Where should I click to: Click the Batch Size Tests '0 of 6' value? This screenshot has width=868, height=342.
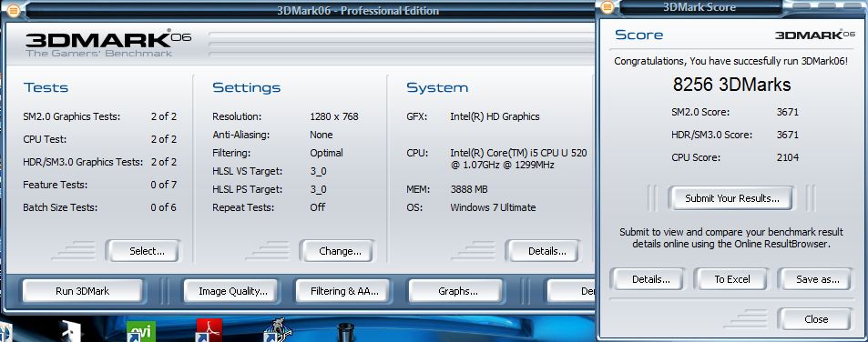point(164,207)
